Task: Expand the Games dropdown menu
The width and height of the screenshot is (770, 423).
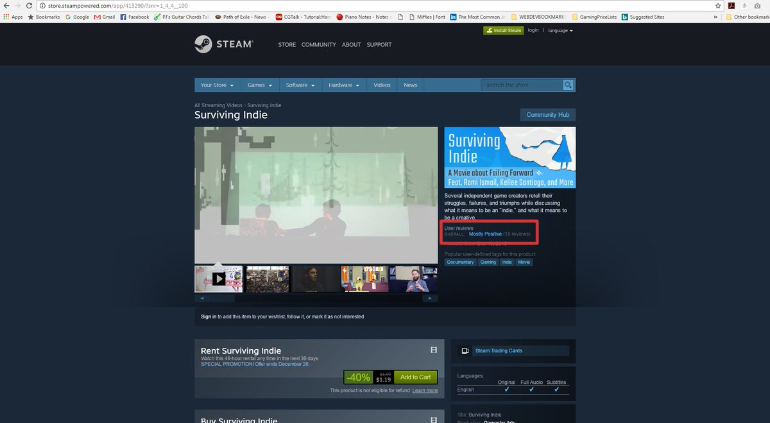Action: click(x=260, y=85)
